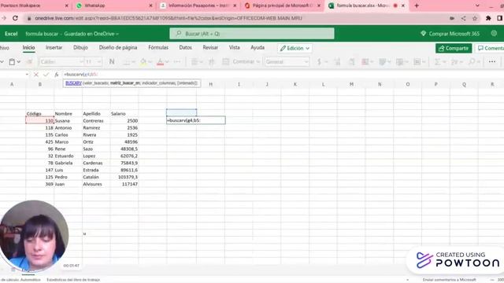Click the insert function fx icon

(56, 75)
